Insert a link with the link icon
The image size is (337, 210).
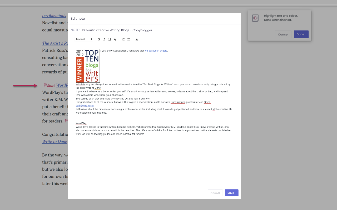tap(115, 39)
